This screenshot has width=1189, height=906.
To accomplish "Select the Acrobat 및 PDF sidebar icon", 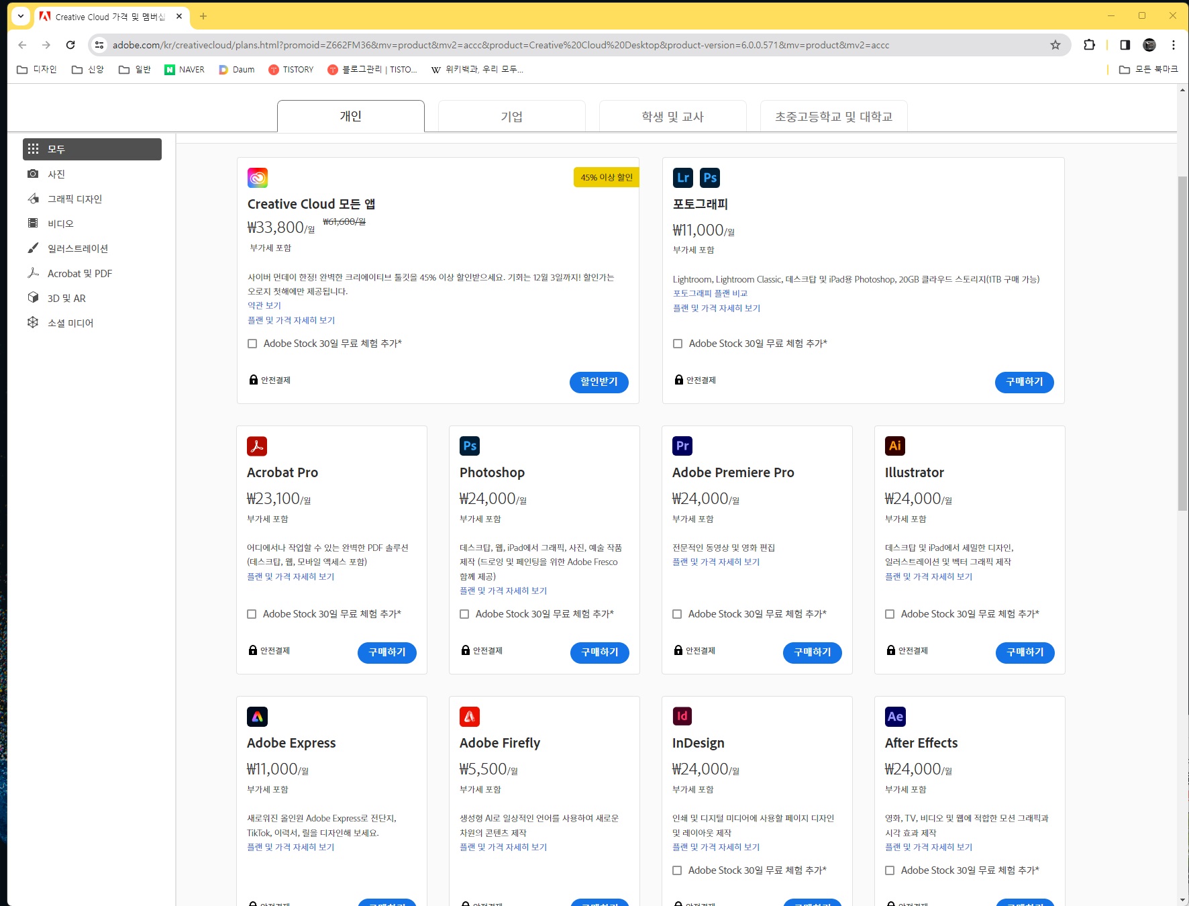I will (x=33, y=273).
